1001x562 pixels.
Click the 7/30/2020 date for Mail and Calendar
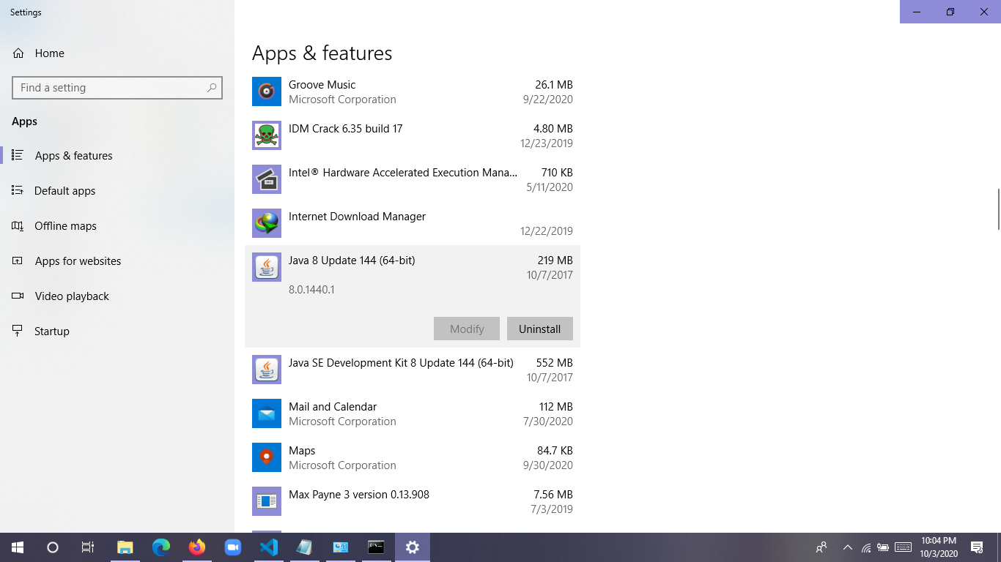click(x=548, y=421)
